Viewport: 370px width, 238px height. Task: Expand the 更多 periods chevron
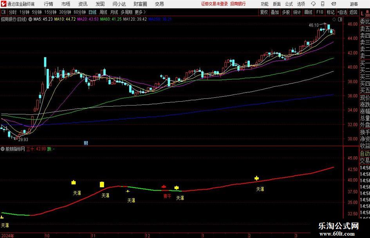pos(144,12)
